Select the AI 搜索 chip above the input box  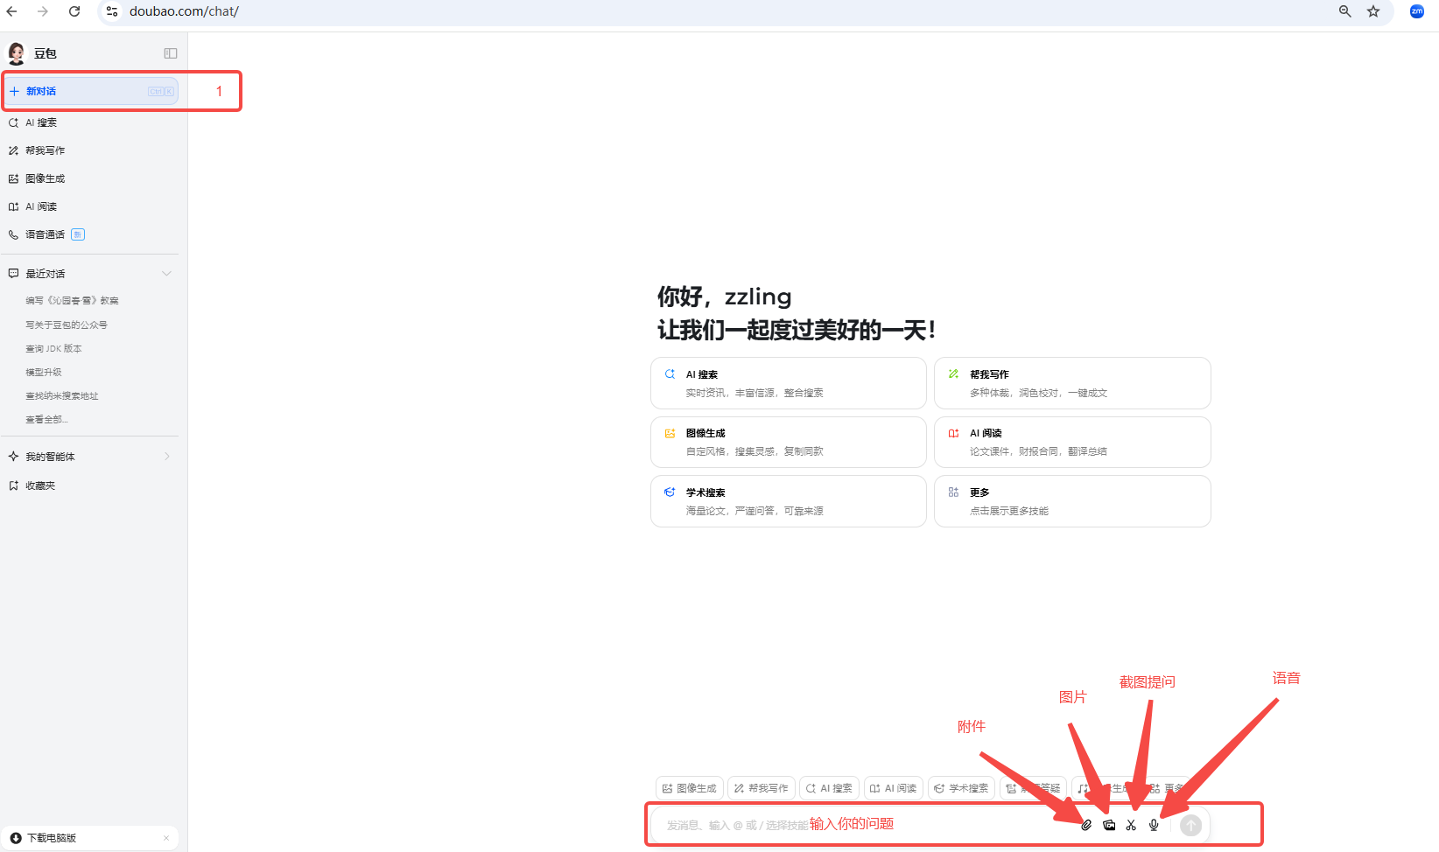pos(829,788)
